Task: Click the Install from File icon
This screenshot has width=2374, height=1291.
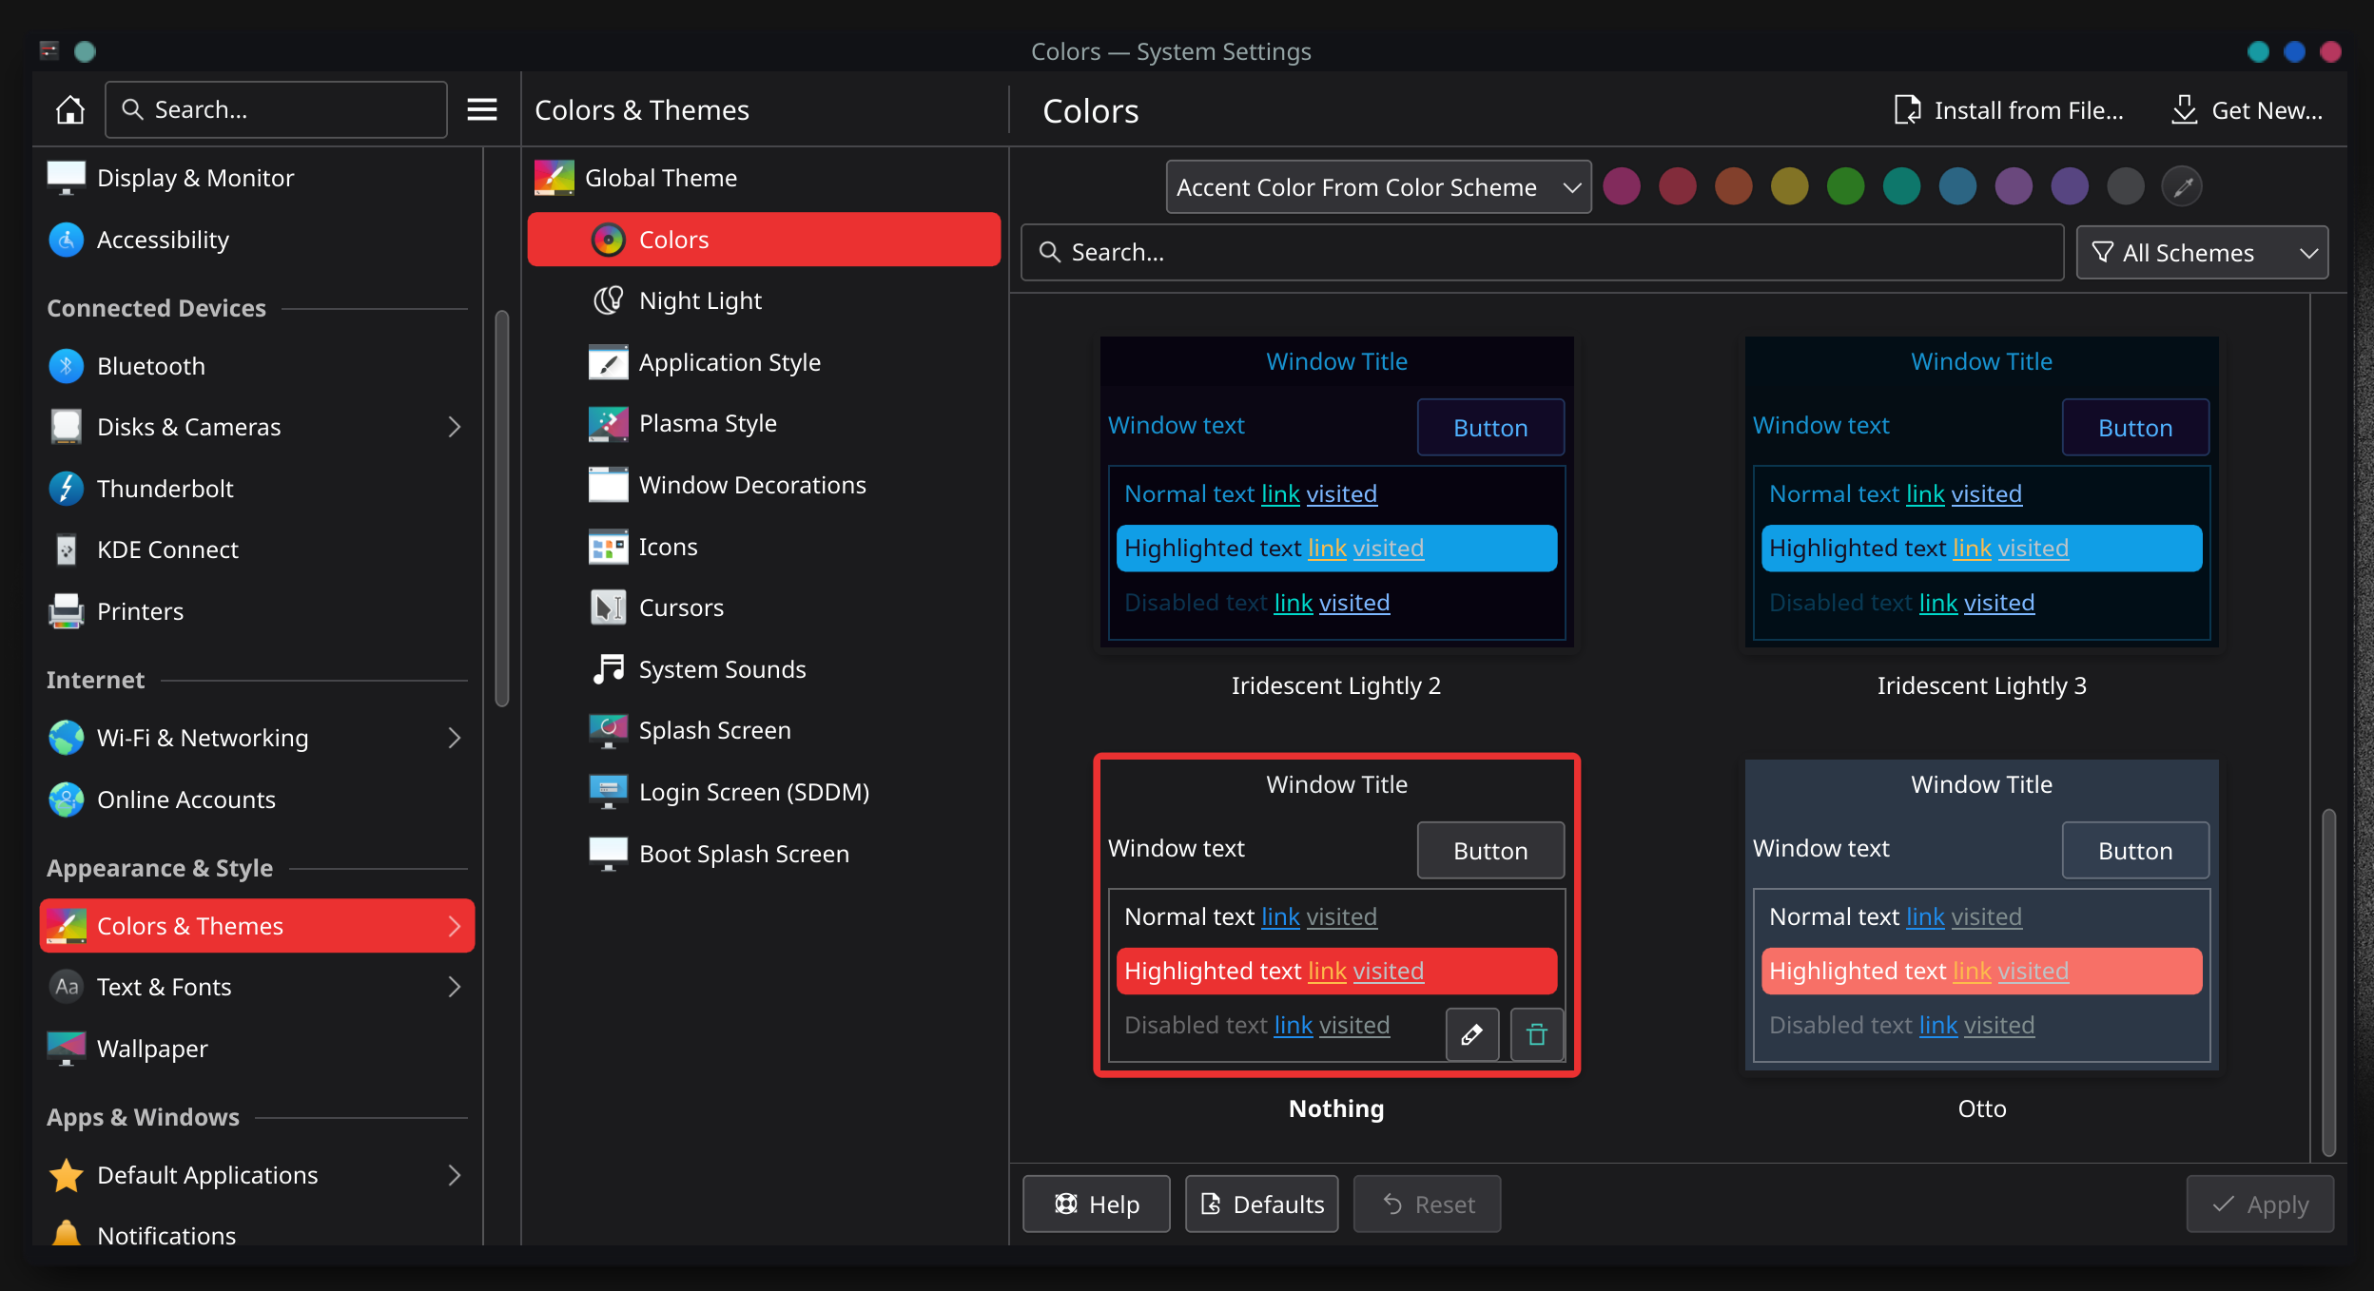Action: point(1907,110)
